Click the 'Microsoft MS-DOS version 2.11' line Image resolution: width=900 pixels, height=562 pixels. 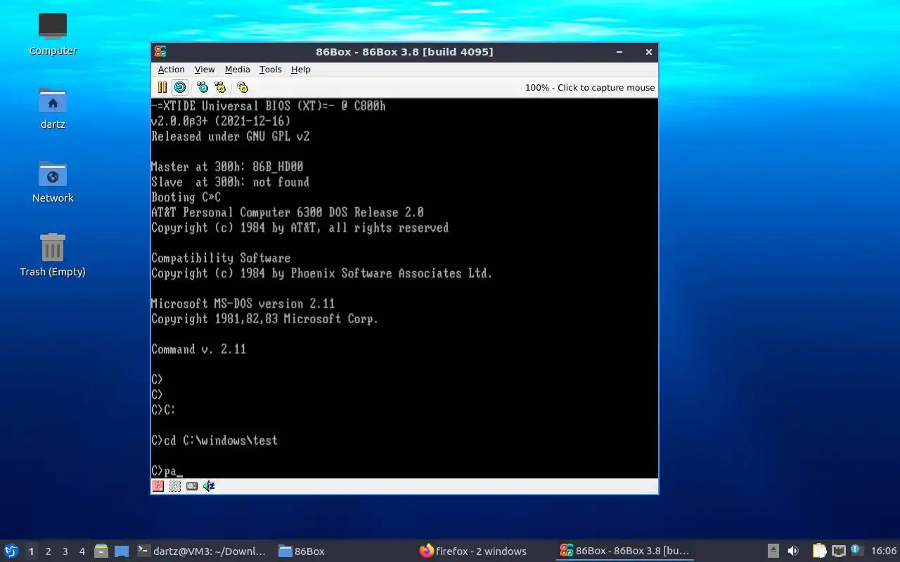click(x=243, y=303)
